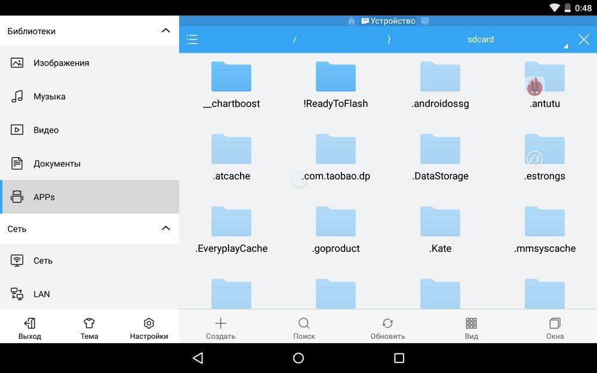Tap the home icon in the top tab strip
Screen dimensions: 597x373
tap(352, 21)
